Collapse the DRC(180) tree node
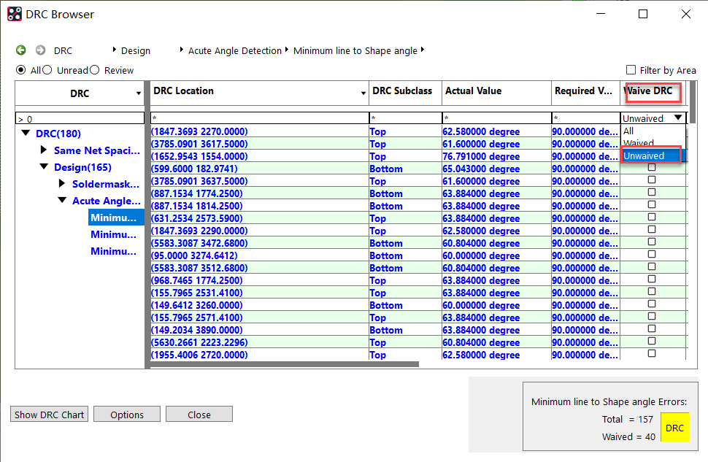 26,134
